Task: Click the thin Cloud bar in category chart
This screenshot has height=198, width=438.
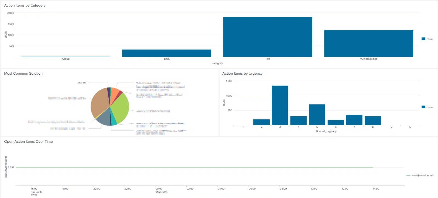Action: click(x=66, y=57)
